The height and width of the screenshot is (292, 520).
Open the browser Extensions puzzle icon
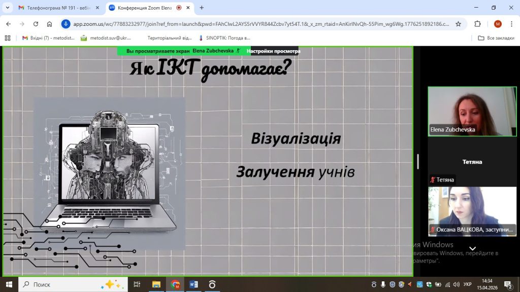click(477, 24)
